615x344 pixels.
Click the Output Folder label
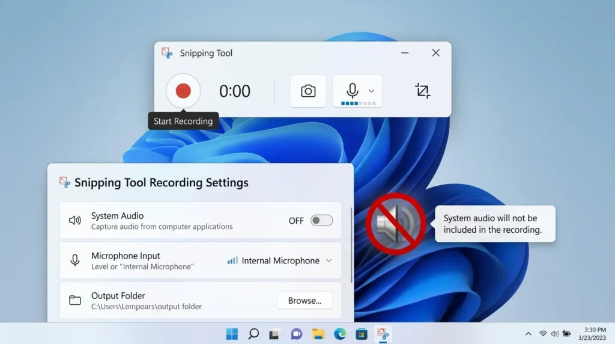(x=118, y=296)
